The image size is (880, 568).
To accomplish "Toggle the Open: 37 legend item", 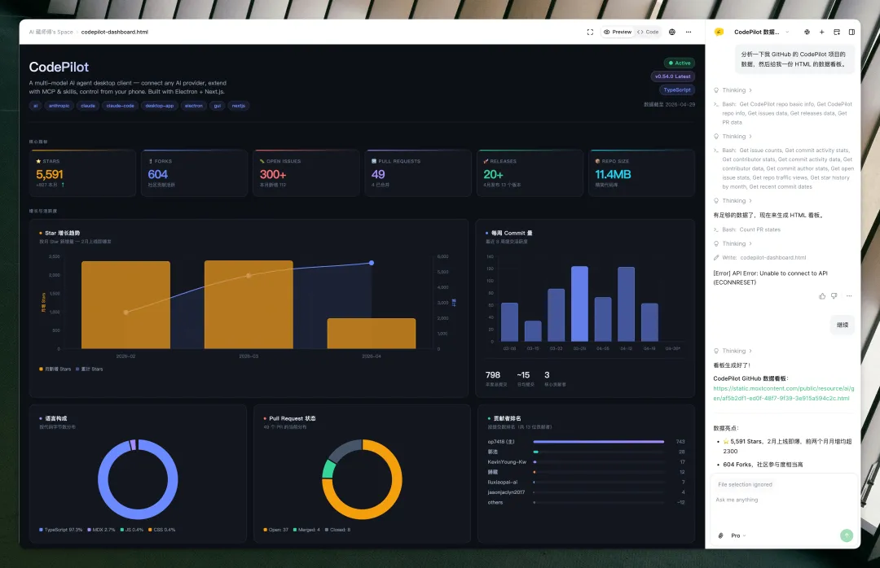I will pos(275,530).
